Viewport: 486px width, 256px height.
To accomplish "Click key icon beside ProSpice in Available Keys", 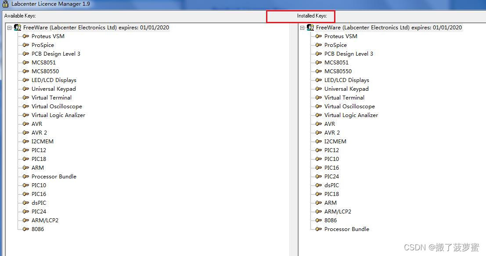I will (26, 45).
